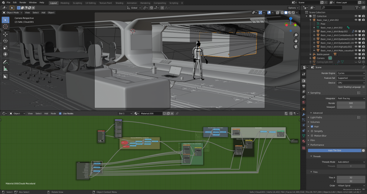Open the Node menu in shader editor
The height and width of the screenshot is (194, 367).
pos(53,113)
